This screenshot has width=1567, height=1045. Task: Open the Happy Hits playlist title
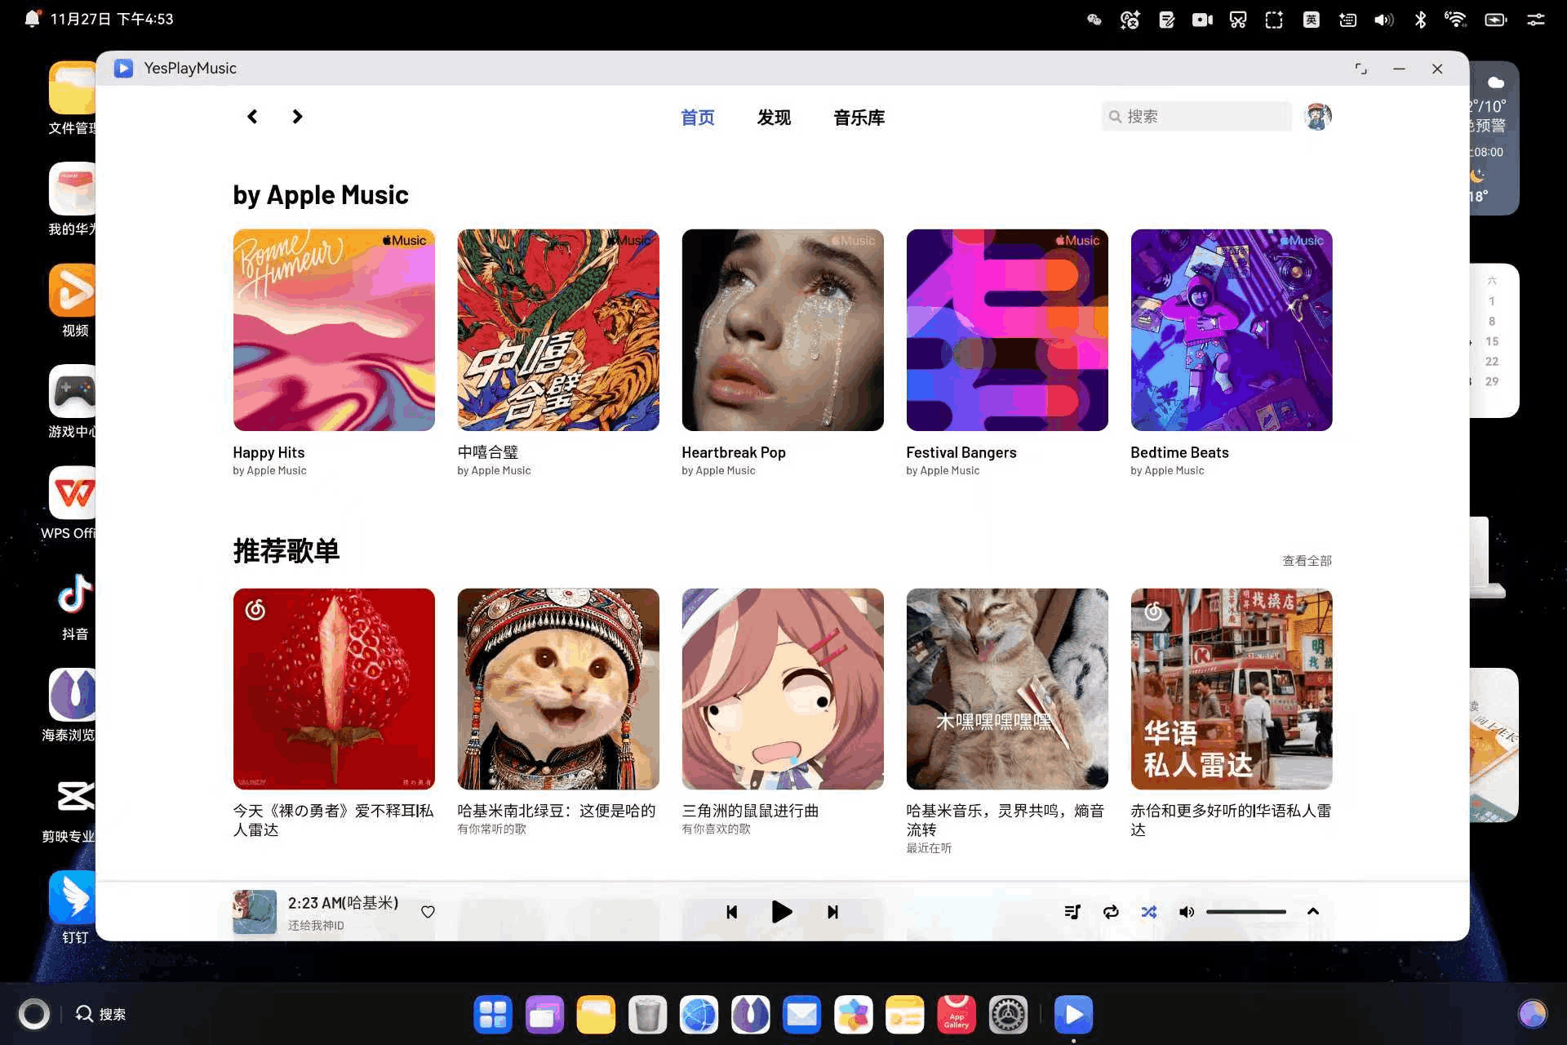(269, 451)
